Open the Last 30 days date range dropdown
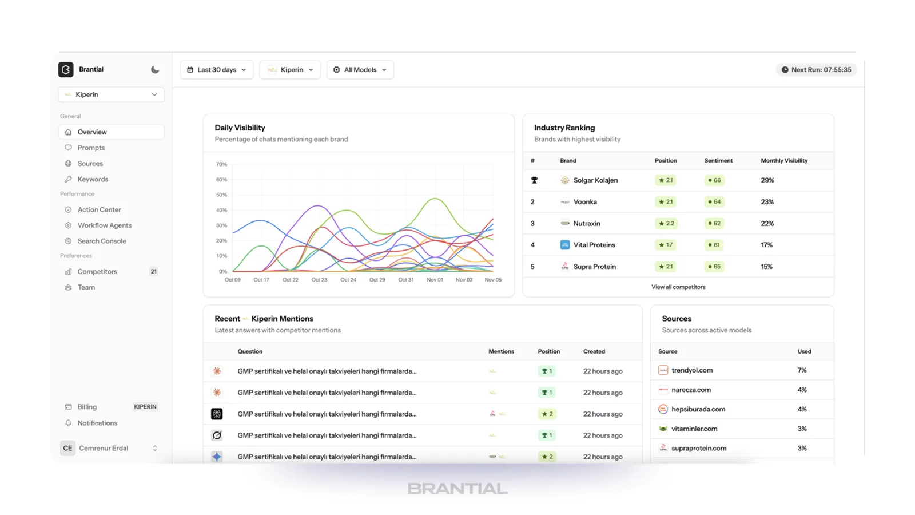915x515 pixels. coord(217,70)
